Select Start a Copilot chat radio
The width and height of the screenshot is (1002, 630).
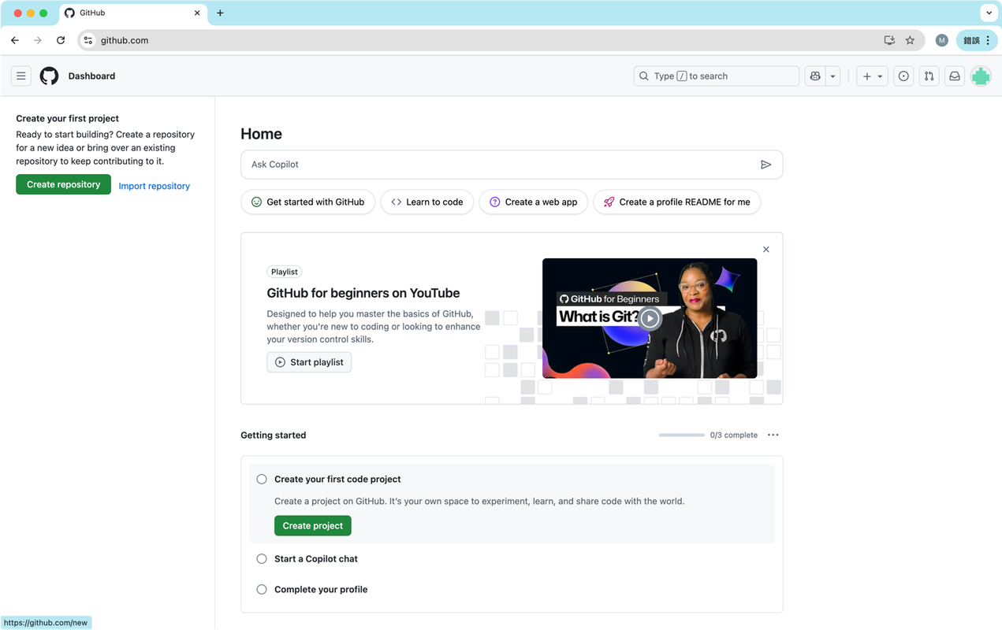pos(262,558)
